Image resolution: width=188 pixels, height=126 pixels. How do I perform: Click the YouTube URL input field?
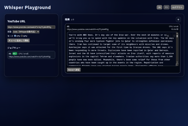(31, 27)
